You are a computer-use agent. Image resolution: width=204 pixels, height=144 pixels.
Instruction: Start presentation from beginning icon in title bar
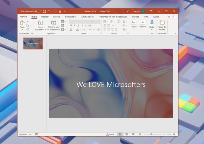click(x=60, y=11)
